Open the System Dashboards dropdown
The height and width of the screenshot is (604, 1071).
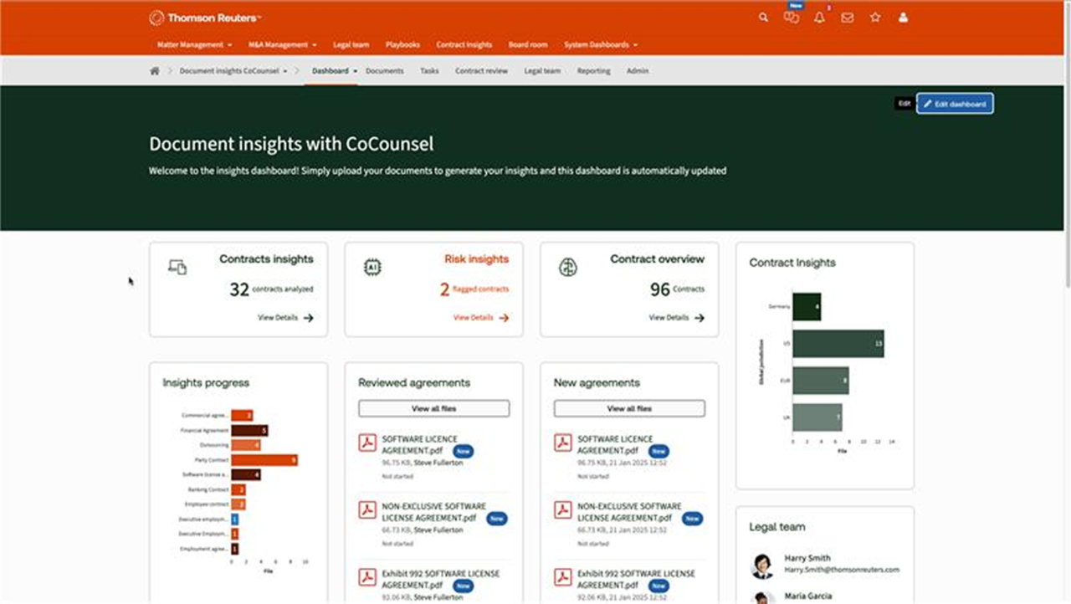point(601,44)
